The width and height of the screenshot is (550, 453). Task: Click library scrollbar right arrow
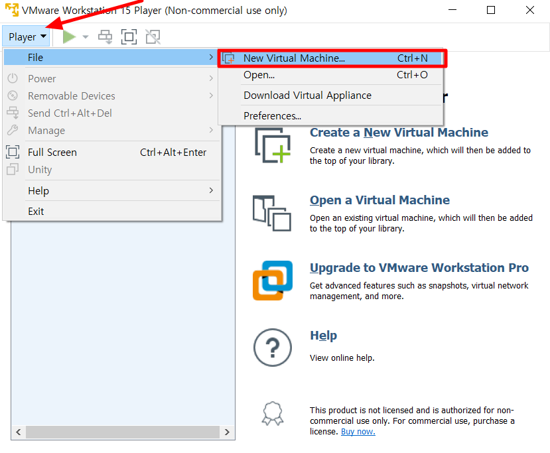pyautogui.click(x=227, y=432)
